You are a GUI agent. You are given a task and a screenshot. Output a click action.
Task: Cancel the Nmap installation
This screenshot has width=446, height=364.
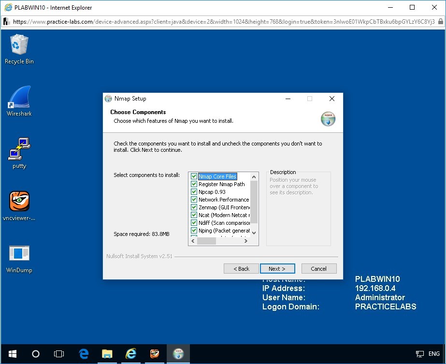pyautogui.click(x=319, y=269)
